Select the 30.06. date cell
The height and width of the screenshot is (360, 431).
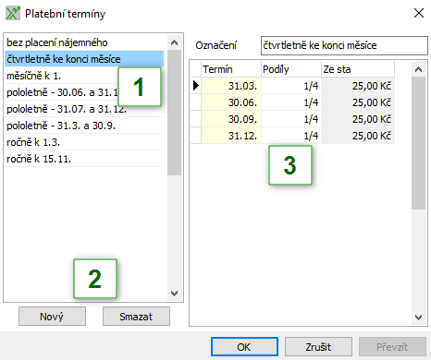point(231,102)
